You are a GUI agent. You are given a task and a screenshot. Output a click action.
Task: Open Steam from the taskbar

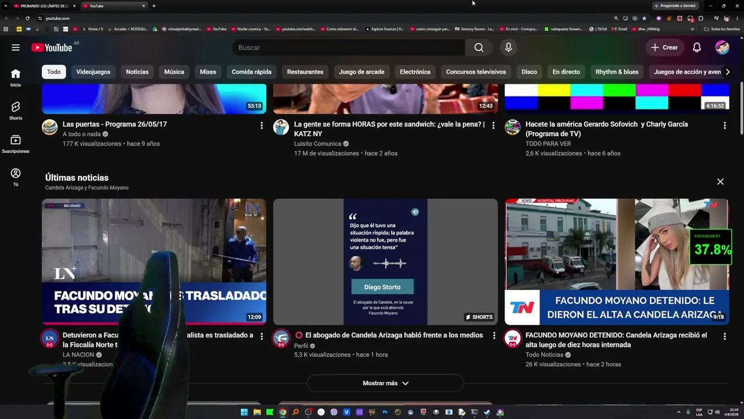tap(487, 413)
